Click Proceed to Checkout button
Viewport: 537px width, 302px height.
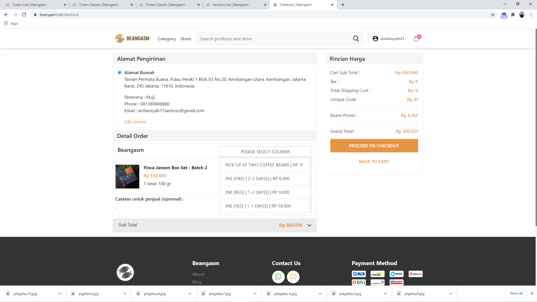(374, 146)
